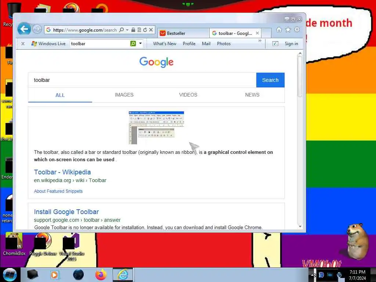Viewport: 376px width, 282px height.
Task: Click the Home icon in Internet Explorer
Action: tap(279, 29)
